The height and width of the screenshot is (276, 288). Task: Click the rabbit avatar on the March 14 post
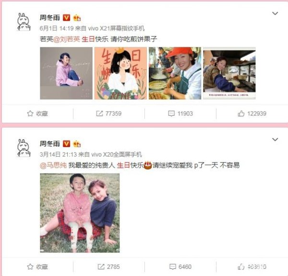(x=24, y=148)
